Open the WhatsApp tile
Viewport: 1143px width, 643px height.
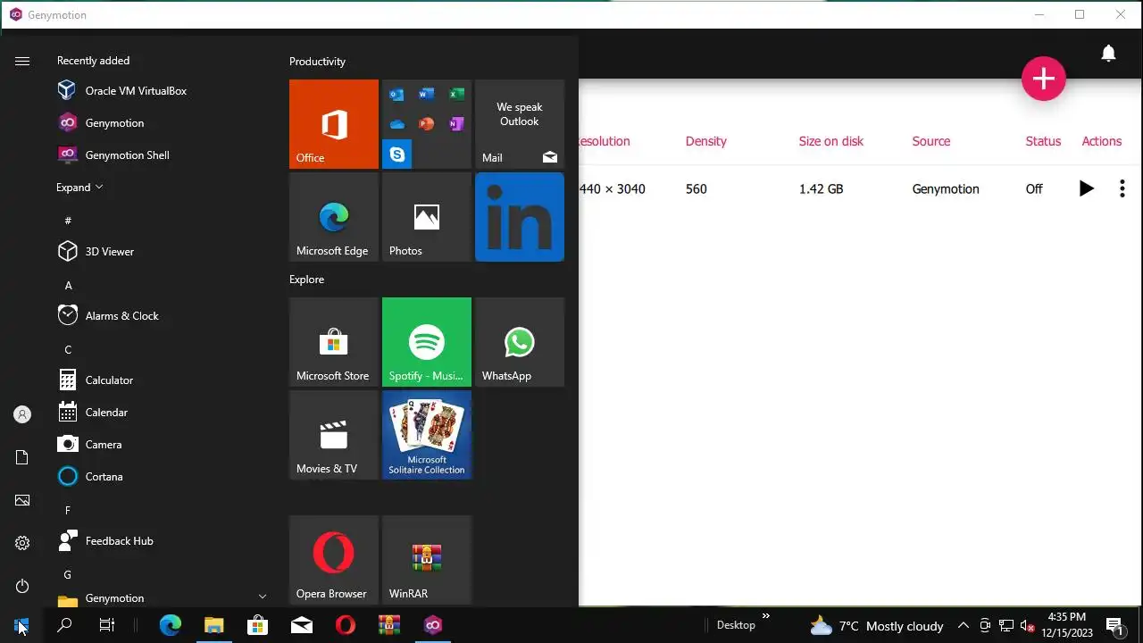pyautogui.click(x=520, y=342)
